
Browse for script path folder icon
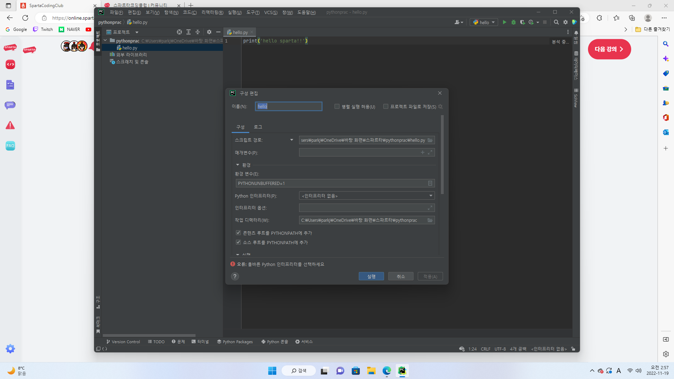tap(430, 140)
